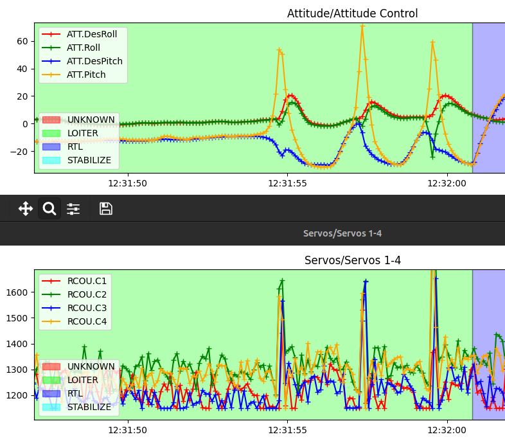Click the RCOU.C3 legend entry
505x439 pixels.
tap(87, 308)
